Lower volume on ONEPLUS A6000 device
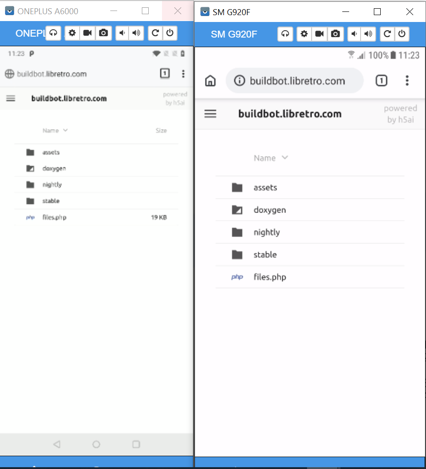The height and width of the screenshot is (469, 426). click(122, 33)
